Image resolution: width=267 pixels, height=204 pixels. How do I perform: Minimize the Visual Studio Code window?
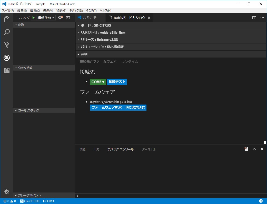(237, 4)
